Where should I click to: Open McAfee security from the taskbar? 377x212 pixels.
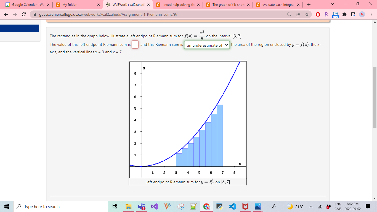tap(245, 206)
